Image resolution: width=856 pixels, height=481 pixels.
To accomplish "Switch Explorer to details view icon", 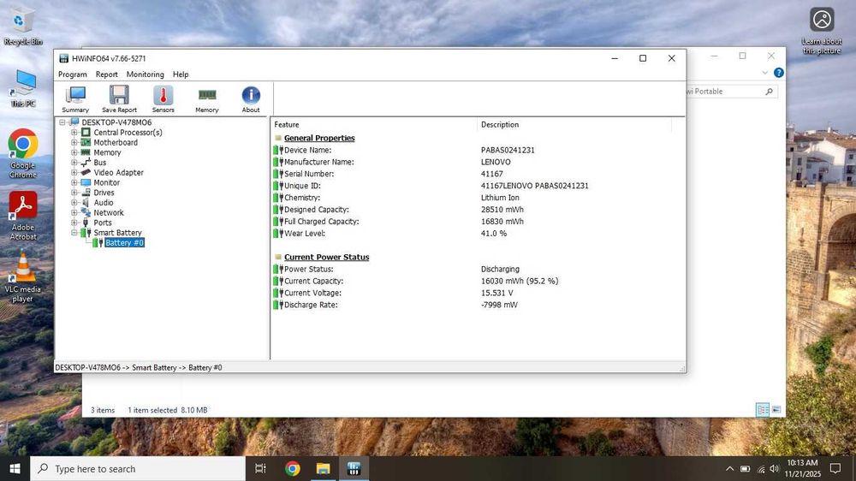I will (x=763, y=409).
